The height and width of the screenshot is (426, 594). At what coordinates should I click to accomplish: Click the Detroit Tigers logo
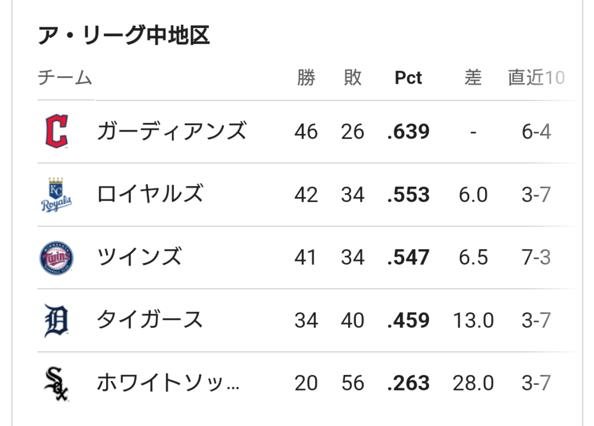point(56,321)
